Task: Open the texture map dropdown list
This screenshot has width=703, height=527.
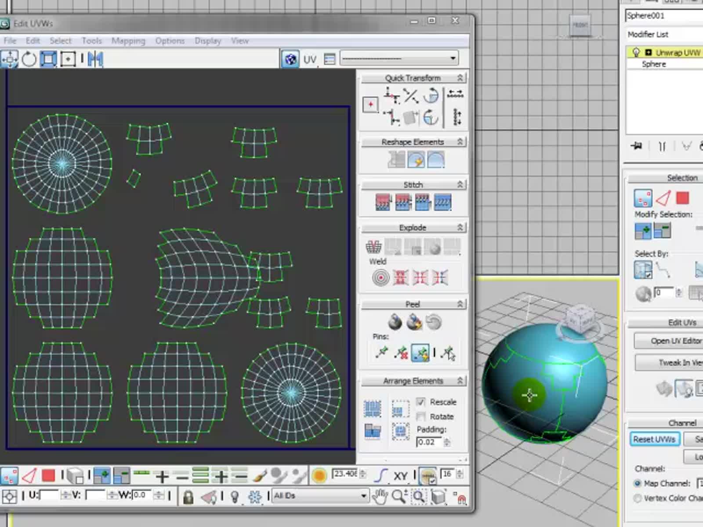Action: pos(453,58)
